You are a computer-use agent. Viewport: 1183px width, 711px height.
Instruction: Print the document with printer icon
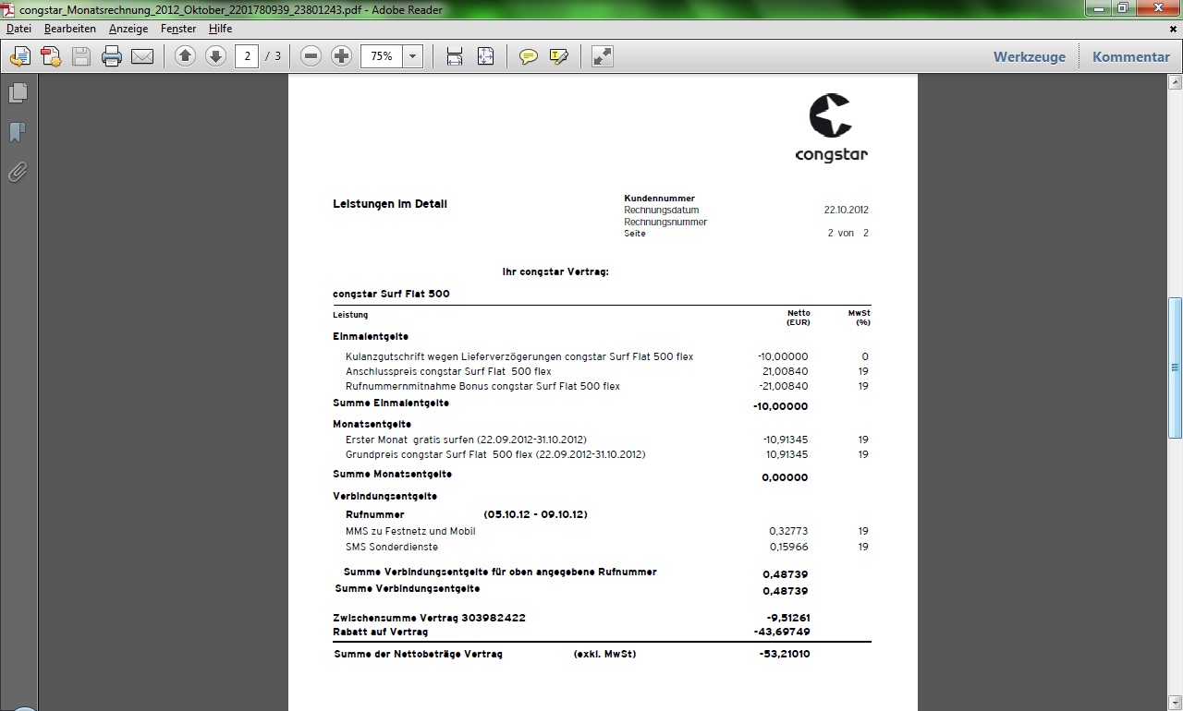[112, 56]
